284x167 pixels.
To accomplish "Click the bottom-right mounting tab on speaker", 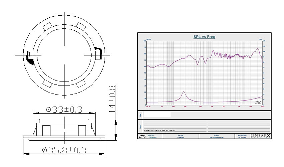I will point(80,83).
